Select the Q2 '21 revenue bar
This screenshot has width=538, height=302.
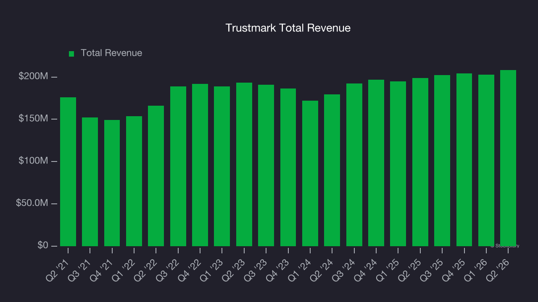pyautogui.click(x=68, y=172)
